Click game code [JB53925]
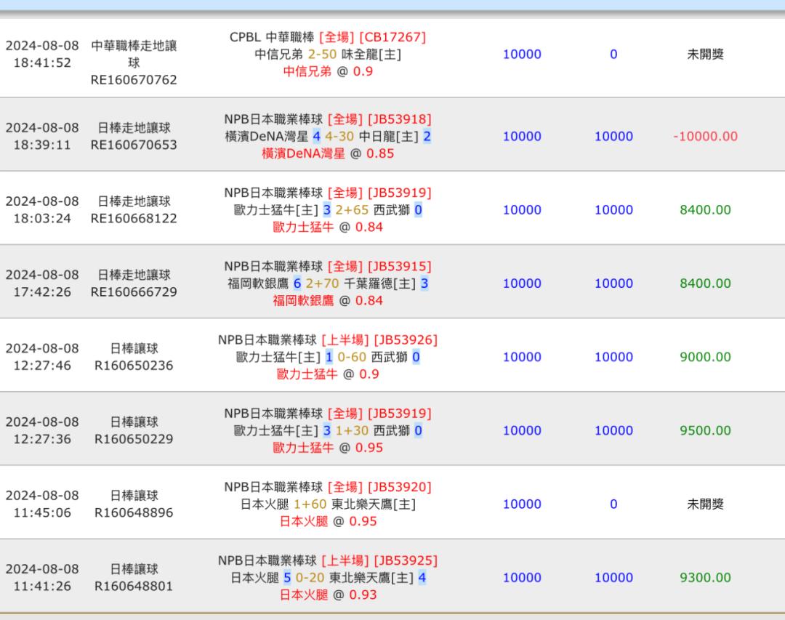785x620 pixels. [x=406, y=561]
